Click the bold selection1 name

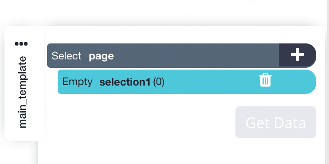(x=125, y=82)
